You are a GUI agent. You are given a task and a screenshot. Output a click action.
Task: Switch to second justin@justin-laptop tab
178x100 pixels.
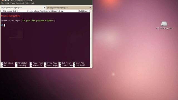(69, 7)
